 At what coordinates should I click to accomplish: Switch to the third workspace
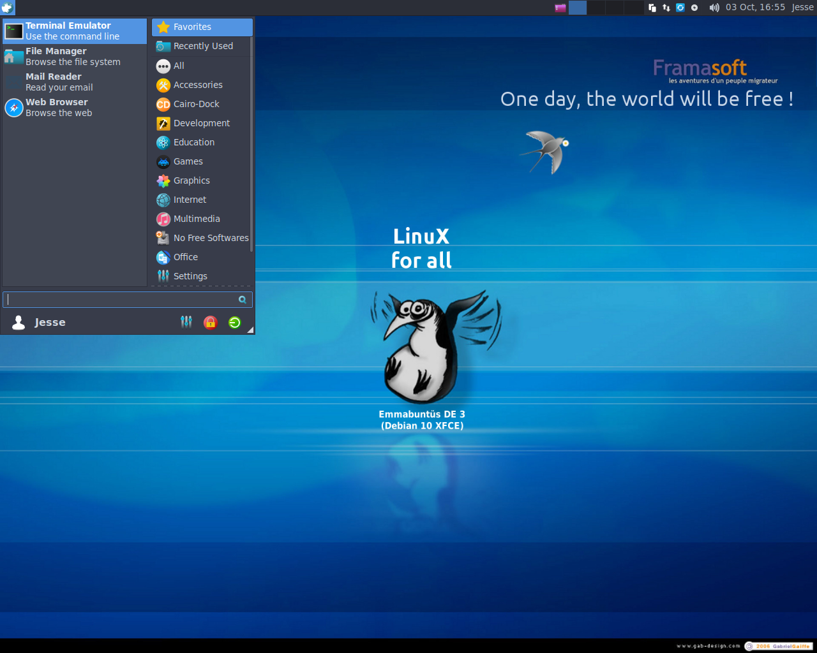click(x=615, y=8)
